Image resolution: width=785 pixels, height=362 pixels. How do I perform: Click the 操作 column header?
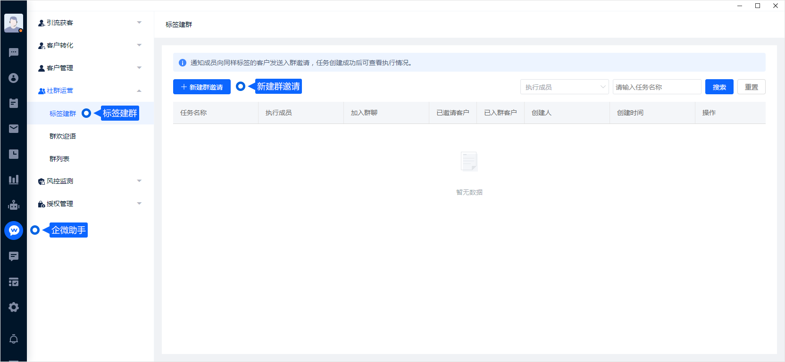point(730,113)
